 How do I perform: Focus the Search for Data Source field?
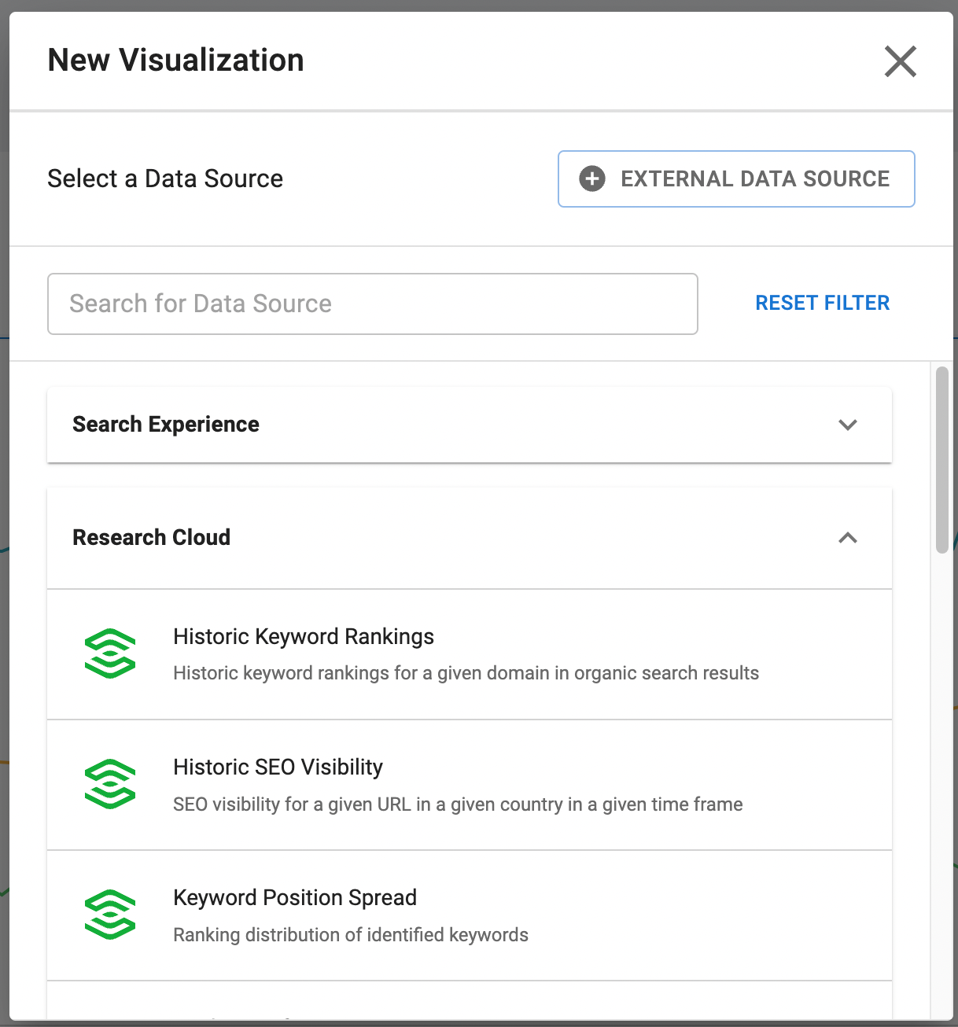[373, 304]
